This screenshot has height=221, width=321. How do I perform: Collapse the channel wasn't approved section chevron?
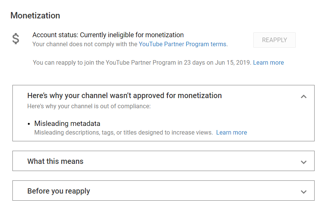coord(304,97)
